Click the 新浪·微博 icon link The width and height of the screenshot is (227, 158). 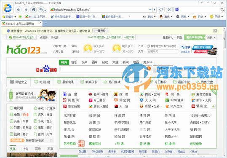(98, 94)
